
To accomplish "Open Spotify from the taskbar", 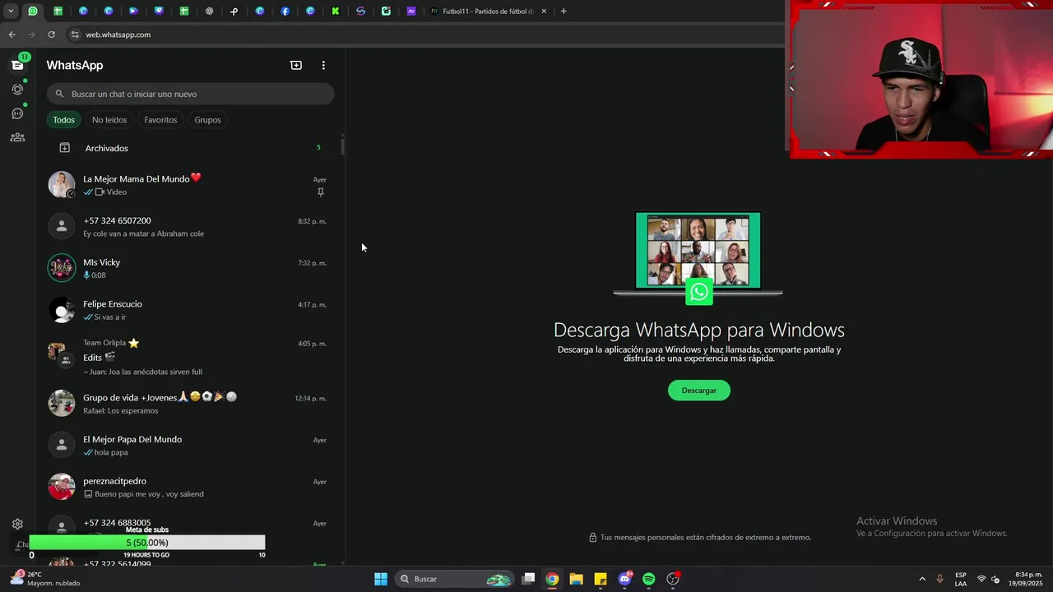I will [649, 579].
